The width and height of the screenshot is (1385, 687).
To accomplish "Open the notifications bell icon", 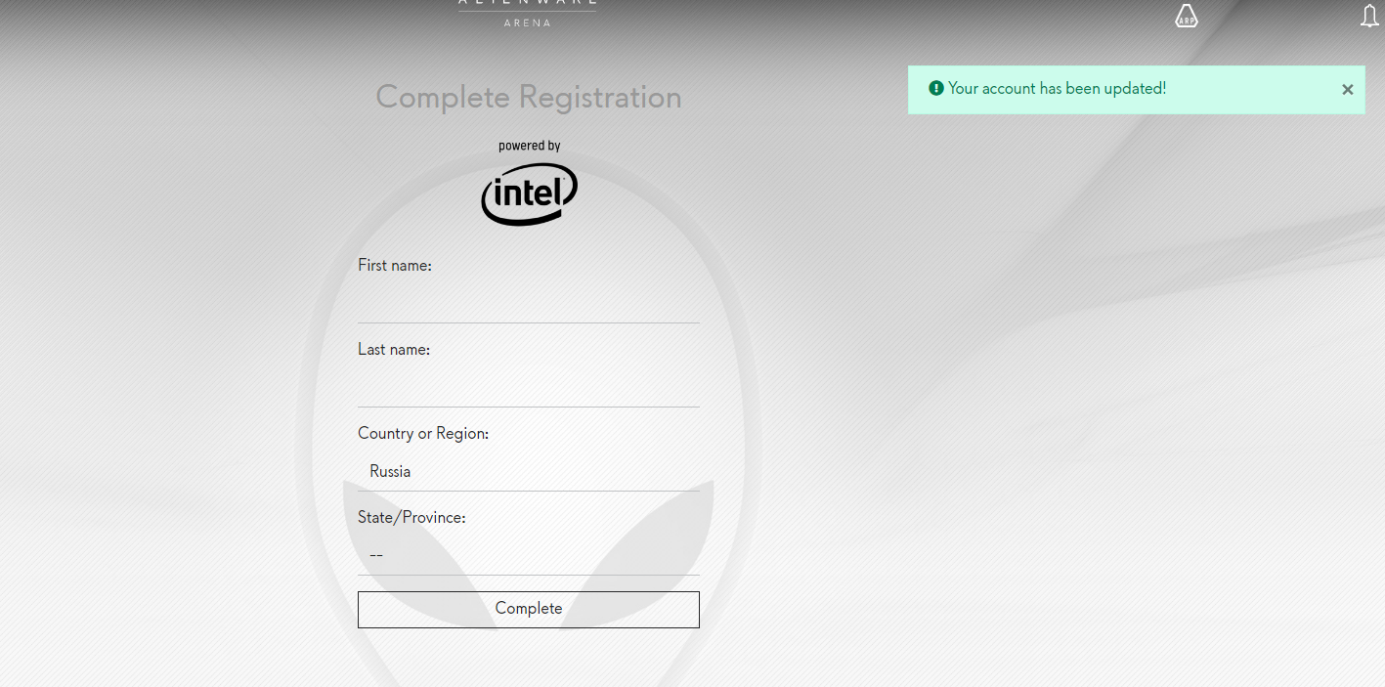I will pos(1370,16).
